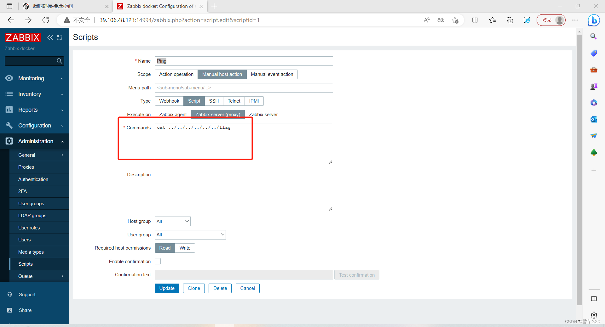Choose Webhook as script type

pyautogui.click(x=169, y=101)
